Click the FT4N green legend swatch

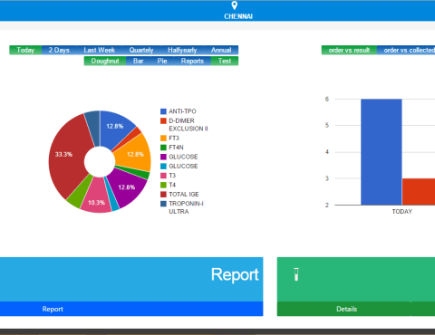pos(163,148)
